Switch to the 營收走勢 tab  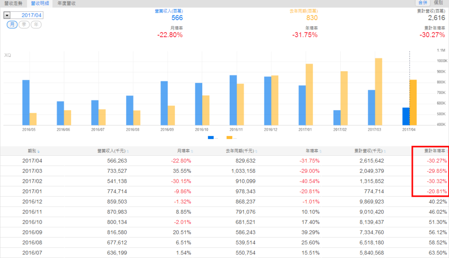pos(13,3)
